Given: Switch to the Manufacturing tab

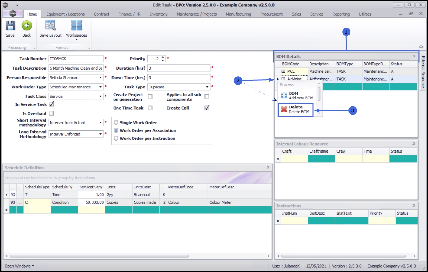Looking at the screenshot, I should [x=239, y=14].
